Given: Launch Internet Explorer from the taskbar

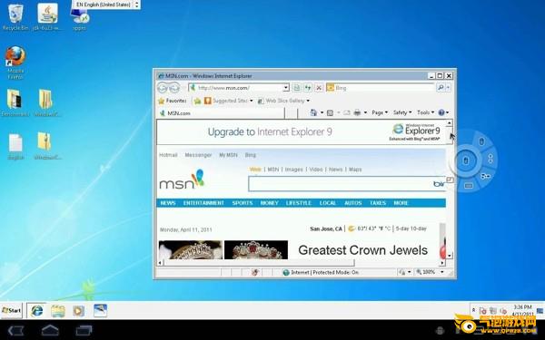Looking at the screenshot, I should pyautogui.click(x=36, y=310).
